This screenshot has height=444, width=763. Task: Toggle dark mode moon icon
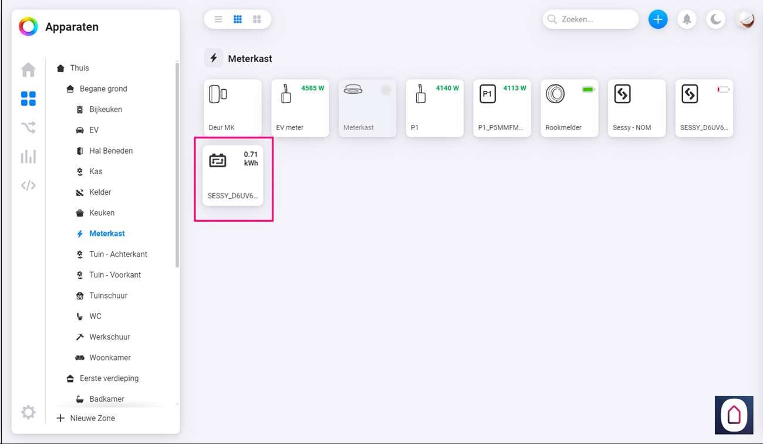pyautogui.click(x=716, y=19)
